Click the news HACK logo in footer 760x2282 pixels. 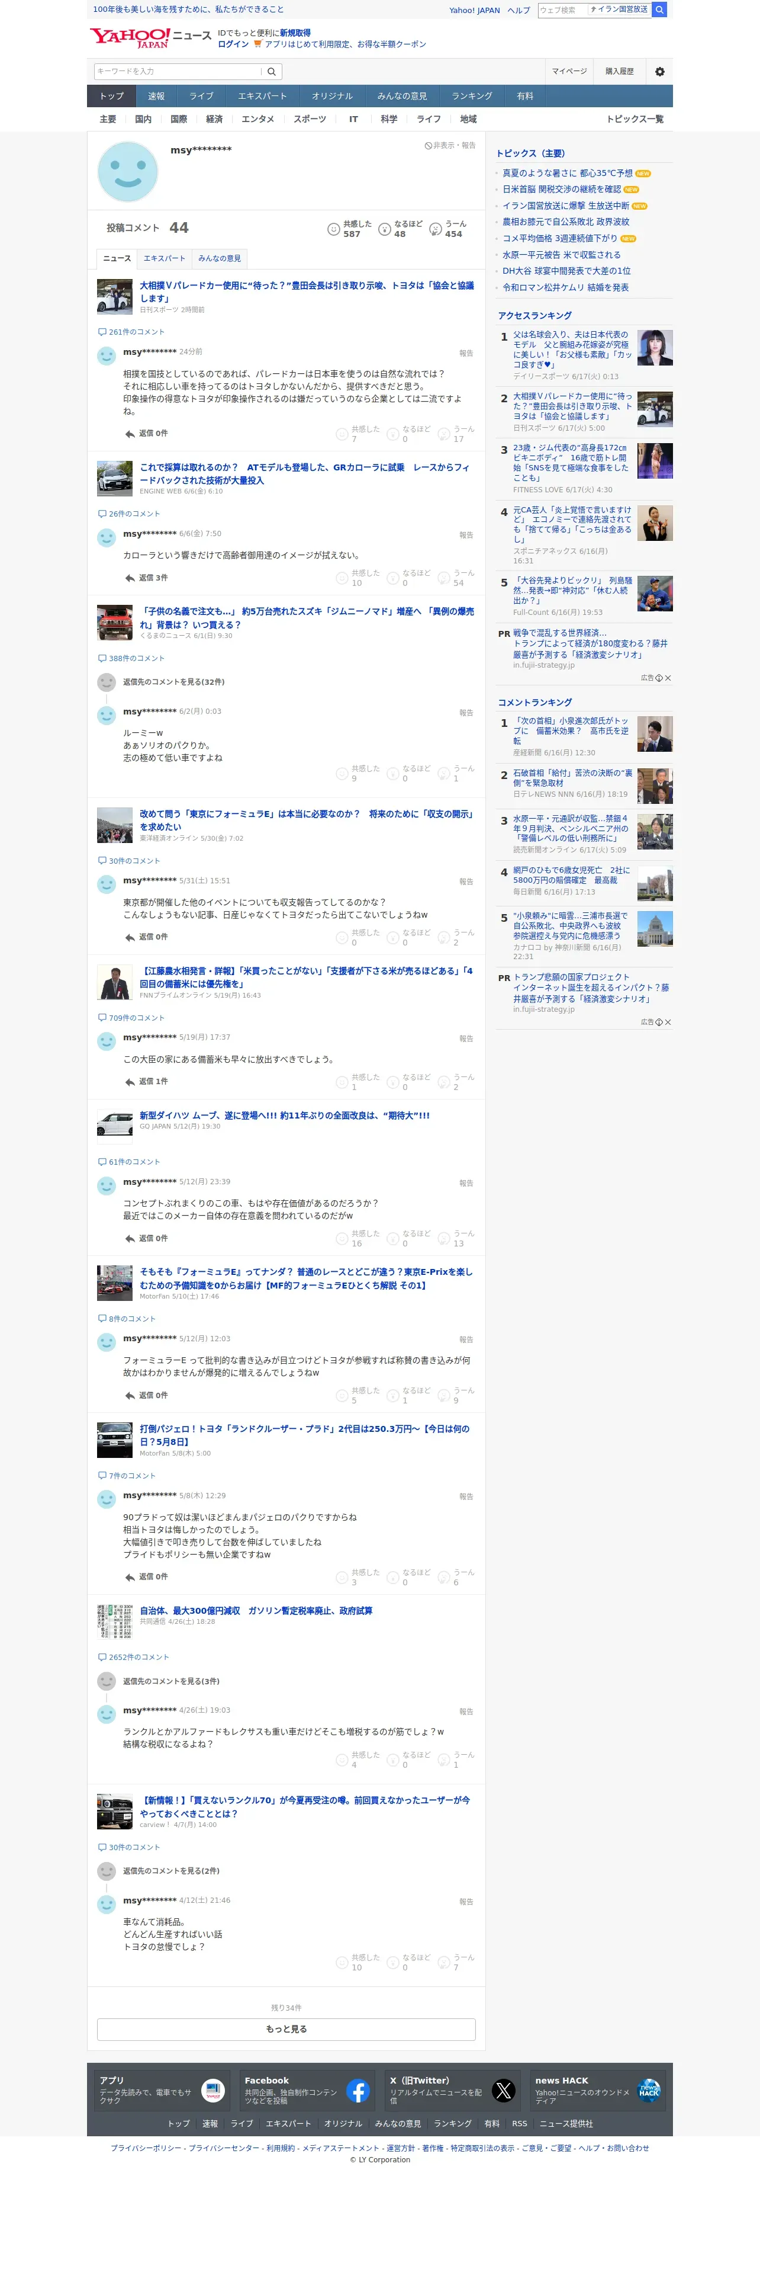click(649, 2092)
